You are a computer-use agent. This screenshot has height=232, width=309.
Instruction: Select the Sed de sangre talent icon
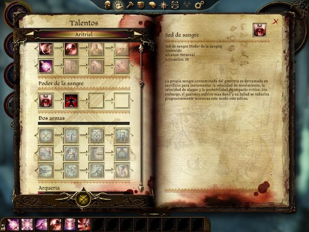click(46, 101)
